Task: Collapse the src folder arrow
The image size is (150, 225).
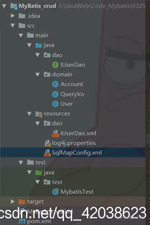Action: 13,26
